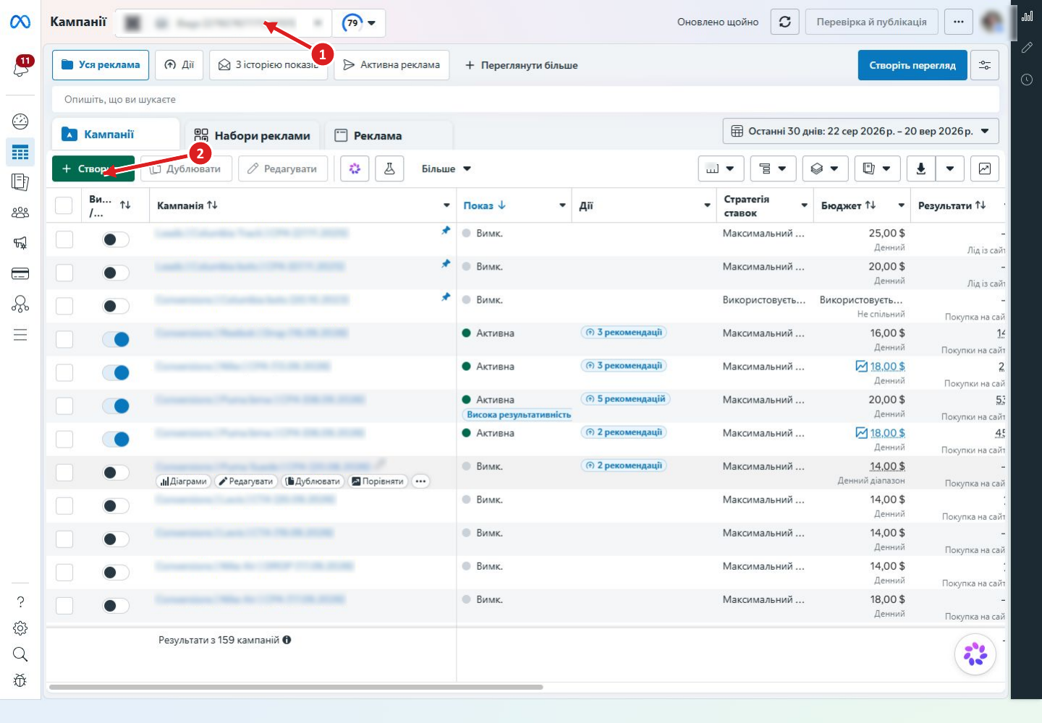The height and width of the screenshot is (723, 1042).
Task: Select the Дії view chip
Action: pos(179,64)
